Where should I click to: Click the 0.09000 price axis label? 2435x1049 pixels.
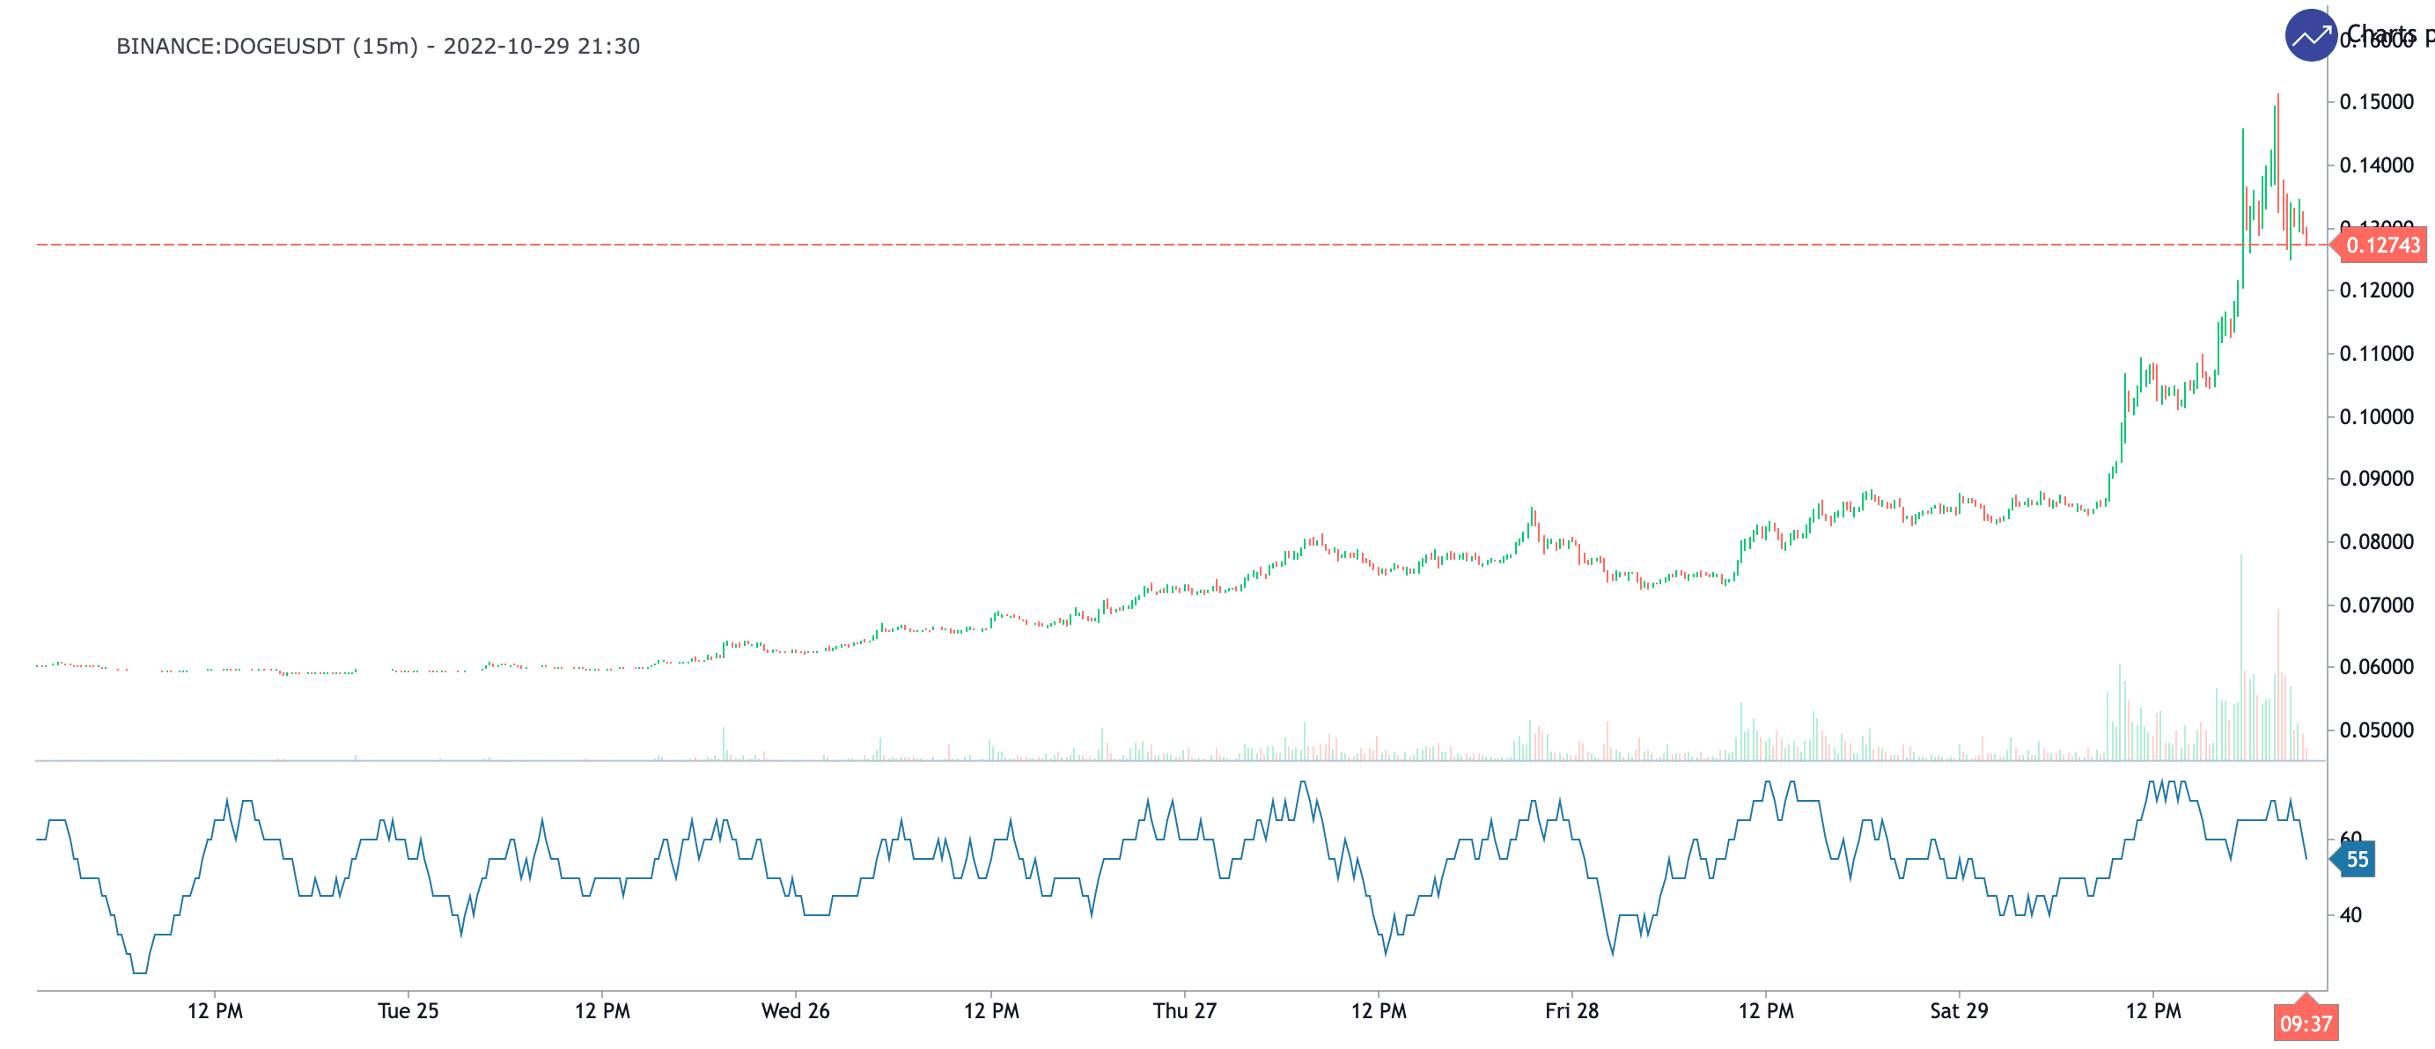[2375, 479]
